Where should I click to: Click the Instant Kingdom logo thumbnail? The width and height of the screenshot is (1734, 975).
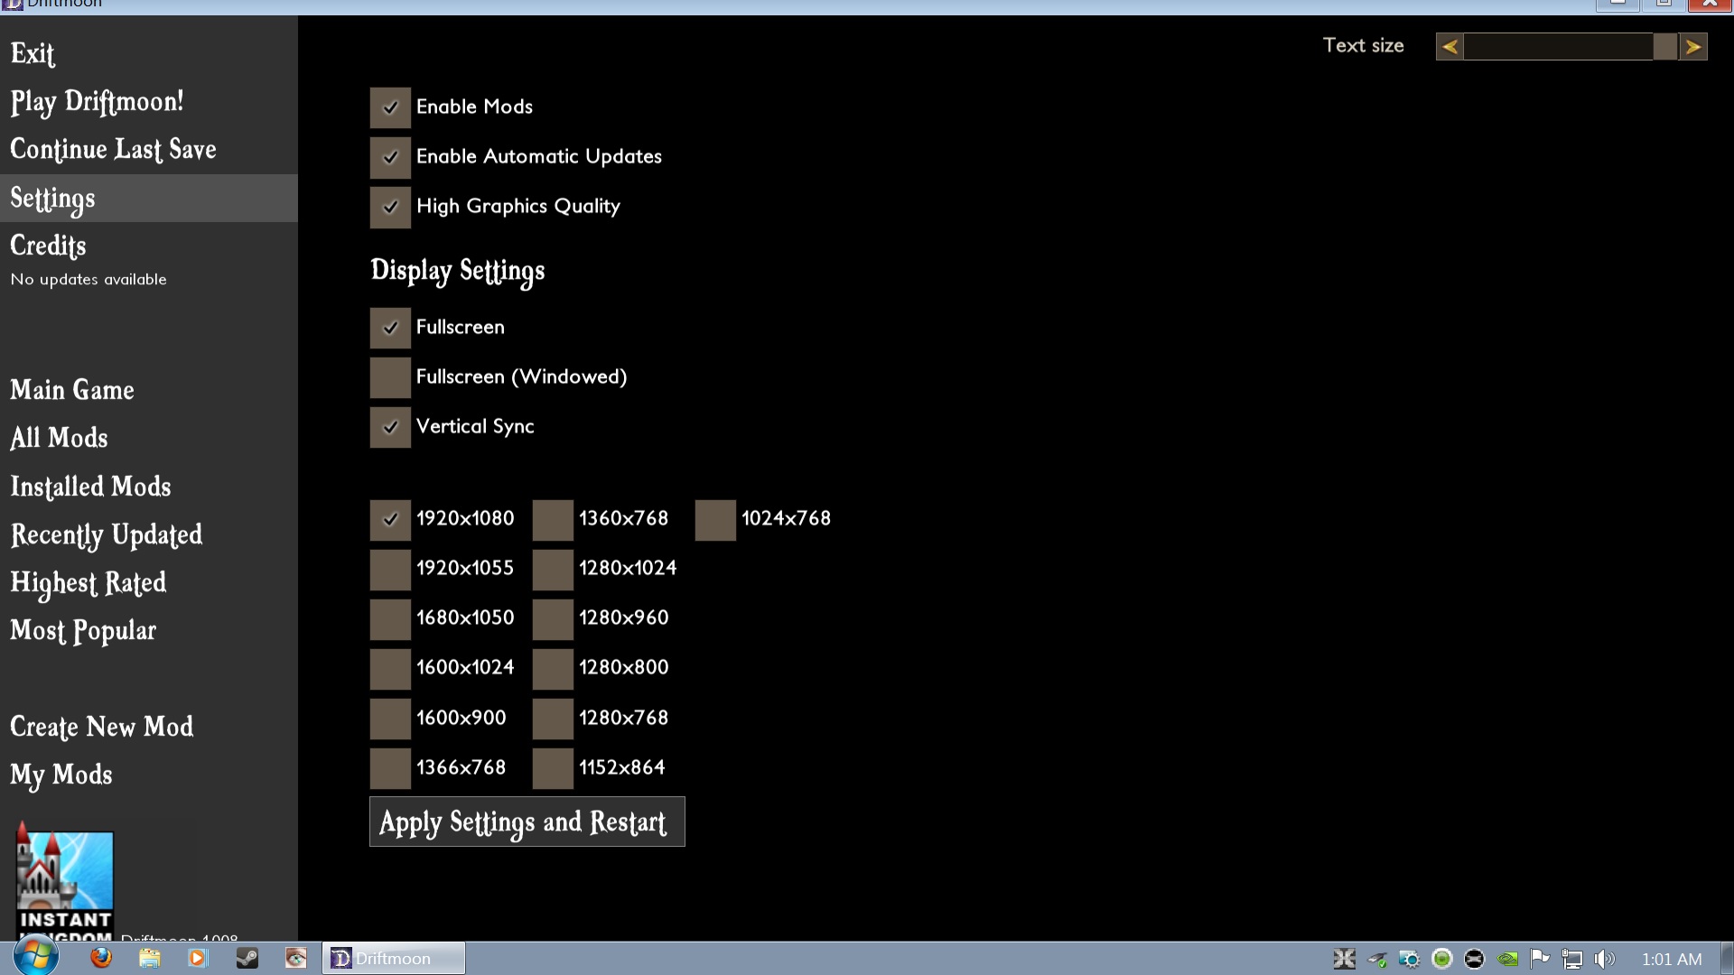pos(65,880)
